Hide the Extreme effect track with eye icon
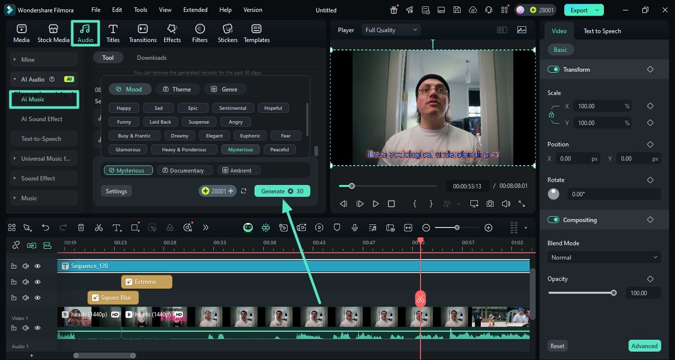This screenshot has width=675, height=360. (x=37, y=282)
